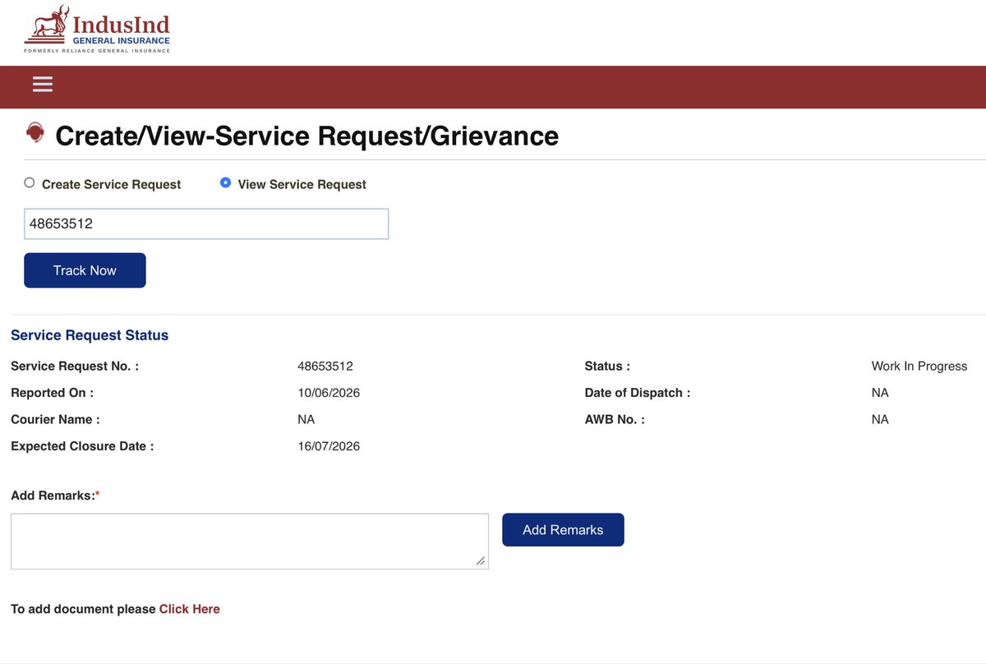Click the AWB No. NA value

(880, 419)
